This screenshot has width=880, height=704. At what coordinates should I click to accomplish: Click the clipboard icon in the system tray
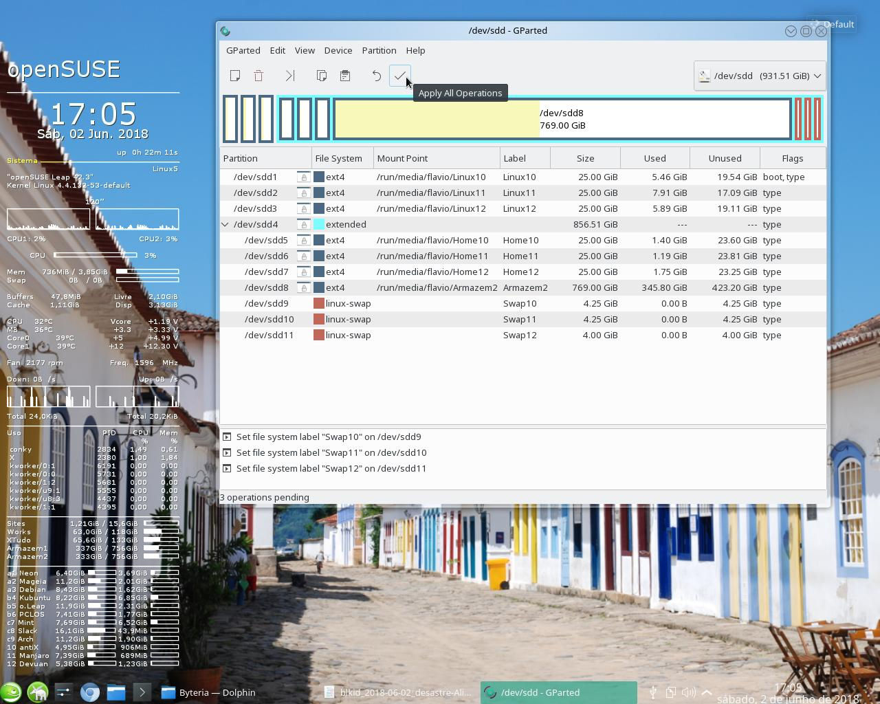[670, 692]
